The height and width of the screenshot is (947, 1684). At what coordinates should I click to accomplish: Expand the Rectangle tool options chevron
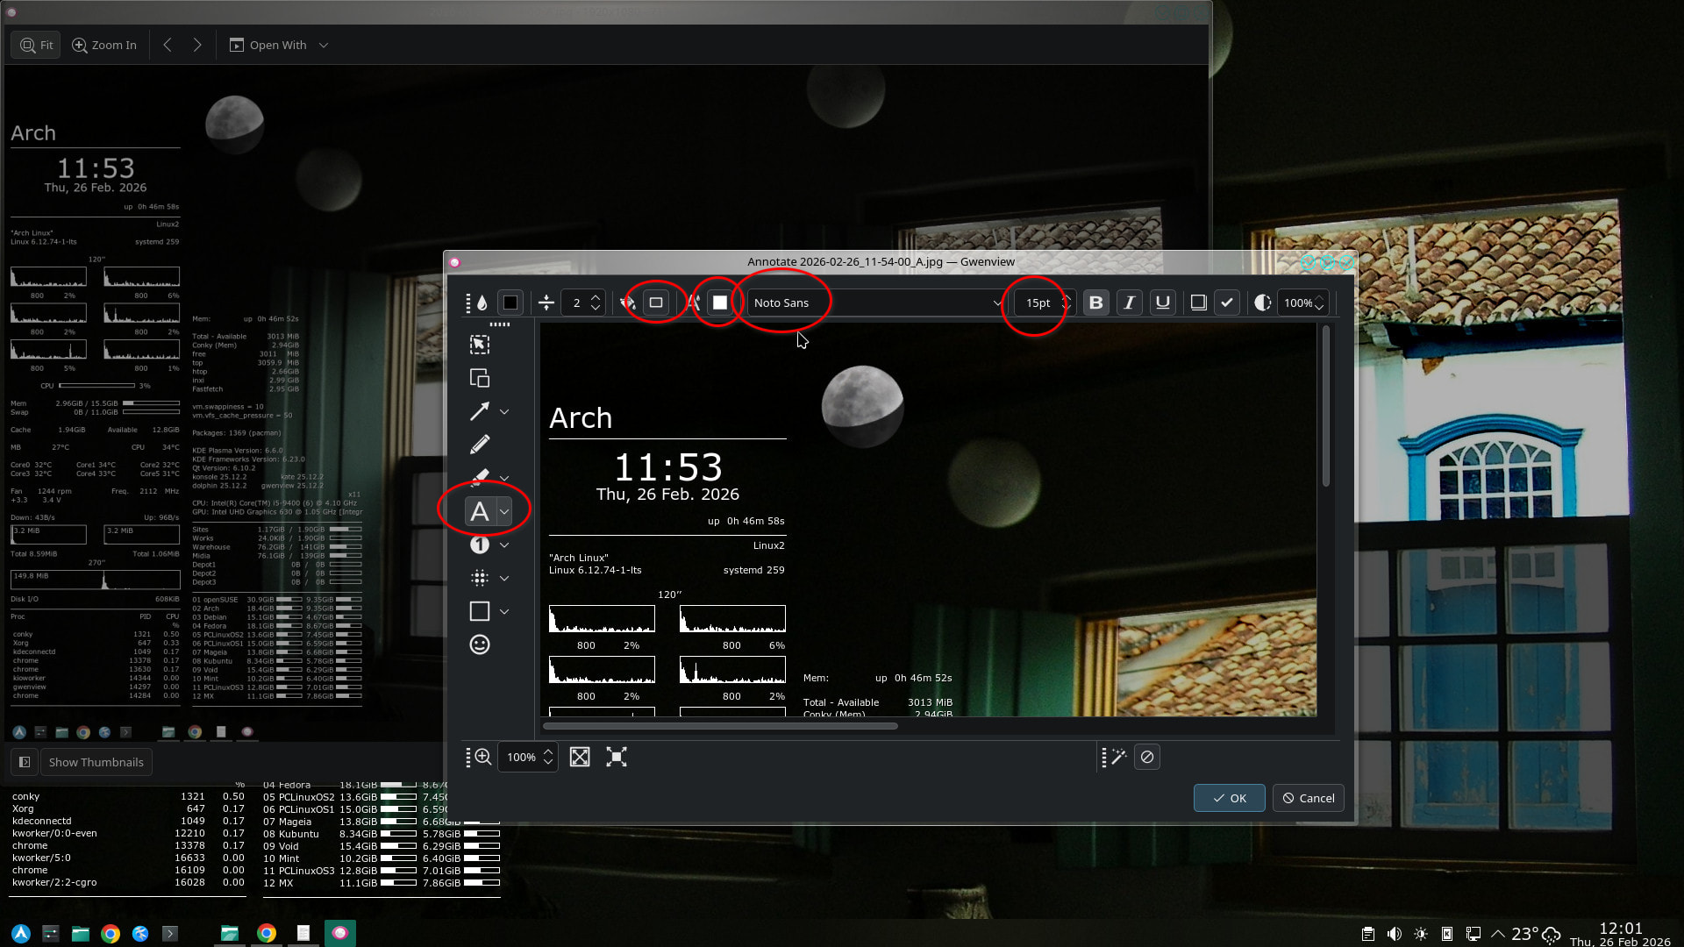click(x=504, y=611)
